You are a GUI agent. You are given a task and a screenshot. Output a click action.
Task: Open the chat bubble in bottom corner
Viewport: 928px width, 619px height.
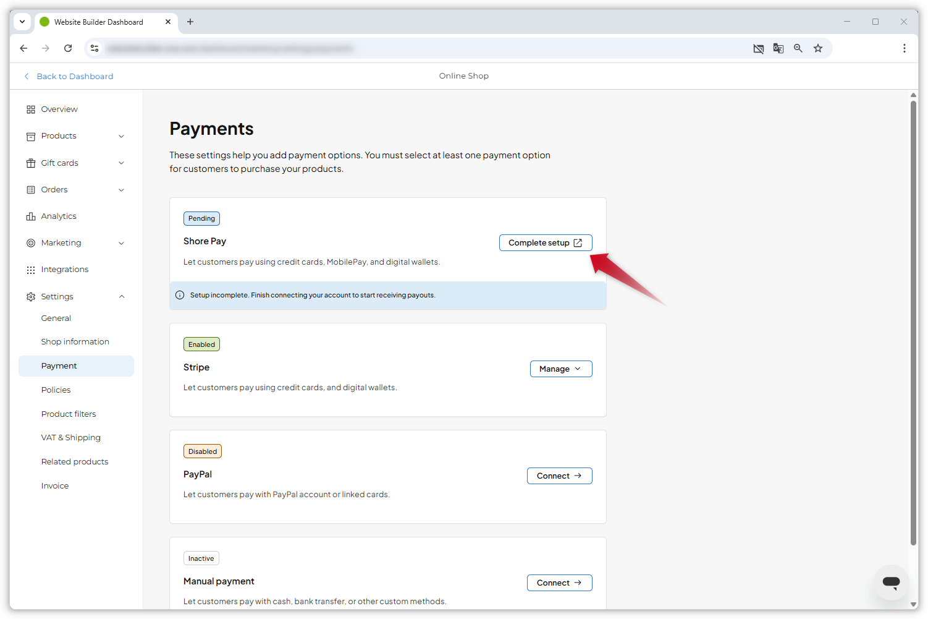892,582
